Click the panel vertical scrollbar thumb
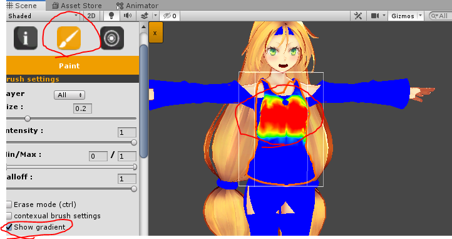The height and width of the screenshot is (239, 452). pos(143,101)
